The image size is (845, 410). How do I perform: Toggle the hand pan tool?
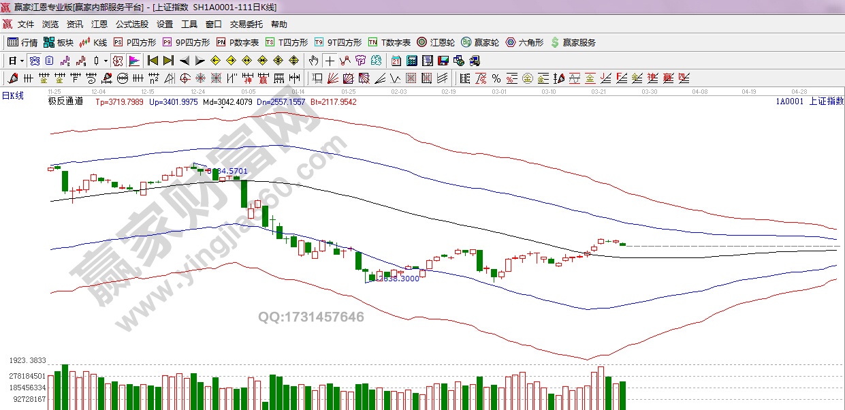pyautogui.click(x=313, y=61)
